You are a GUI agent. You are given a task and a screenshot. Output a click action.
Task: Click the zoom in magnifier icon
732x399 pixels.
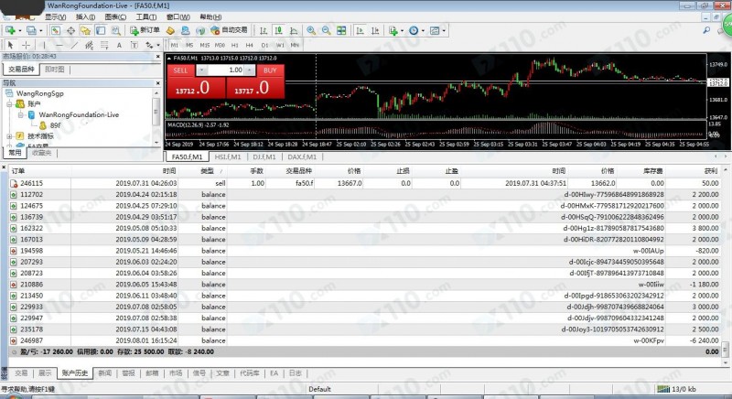point(311,30)
